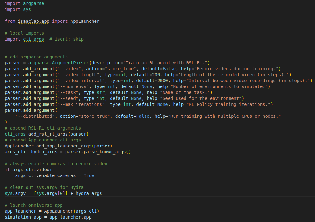
Task: Click the closing yellow parenthesis on its own line
Action: [x=6, y=122]
